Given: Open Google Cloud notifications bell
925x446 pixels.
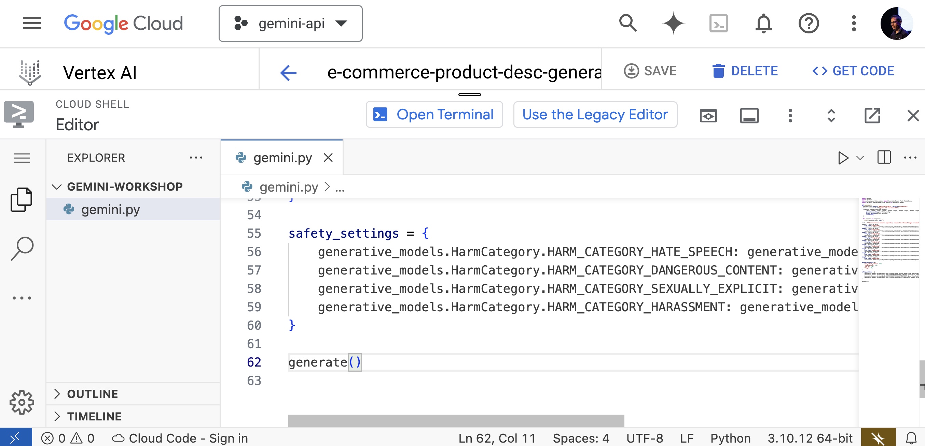Looking at the screenshot, I should point(764,23).
